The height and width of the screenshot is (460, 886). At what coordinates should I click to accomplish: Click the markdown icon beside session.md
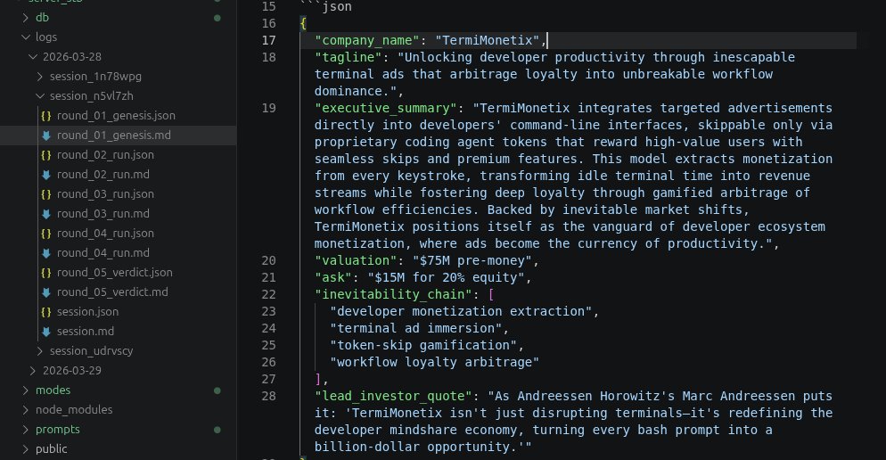tap(45, 332)
